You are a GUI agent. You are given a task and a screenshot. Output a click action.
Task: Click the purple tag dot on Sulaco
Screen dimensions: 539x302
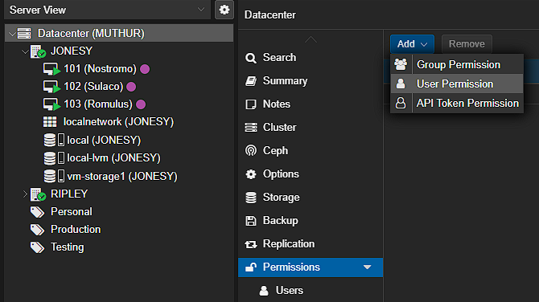click(x=131, y=87)
